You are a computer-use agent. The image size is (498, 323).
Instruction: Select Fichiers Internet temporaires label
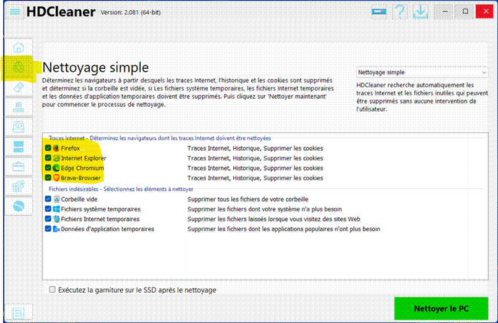pyautogui.click(x=100, y=219)
